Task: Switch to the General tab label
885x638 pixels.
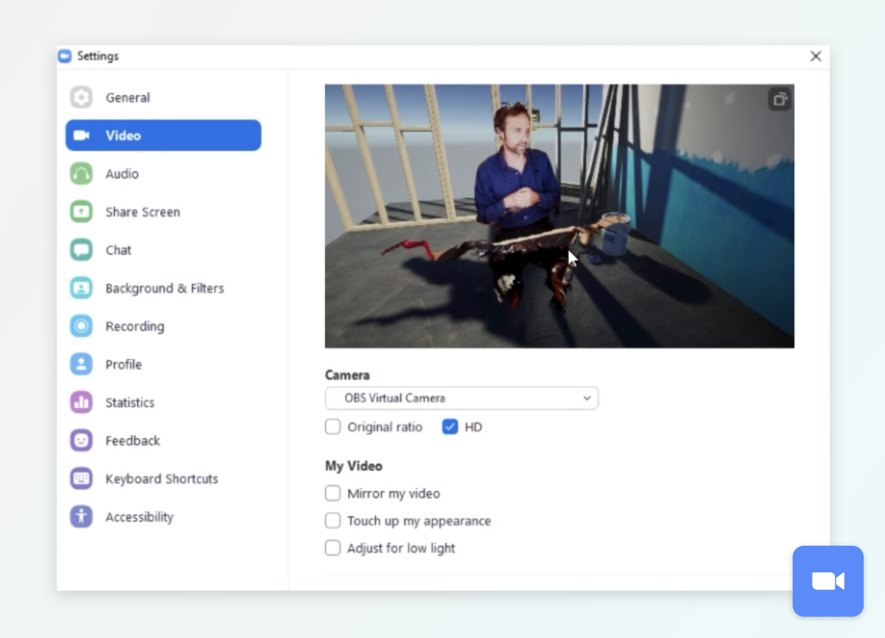Action: 128,97
